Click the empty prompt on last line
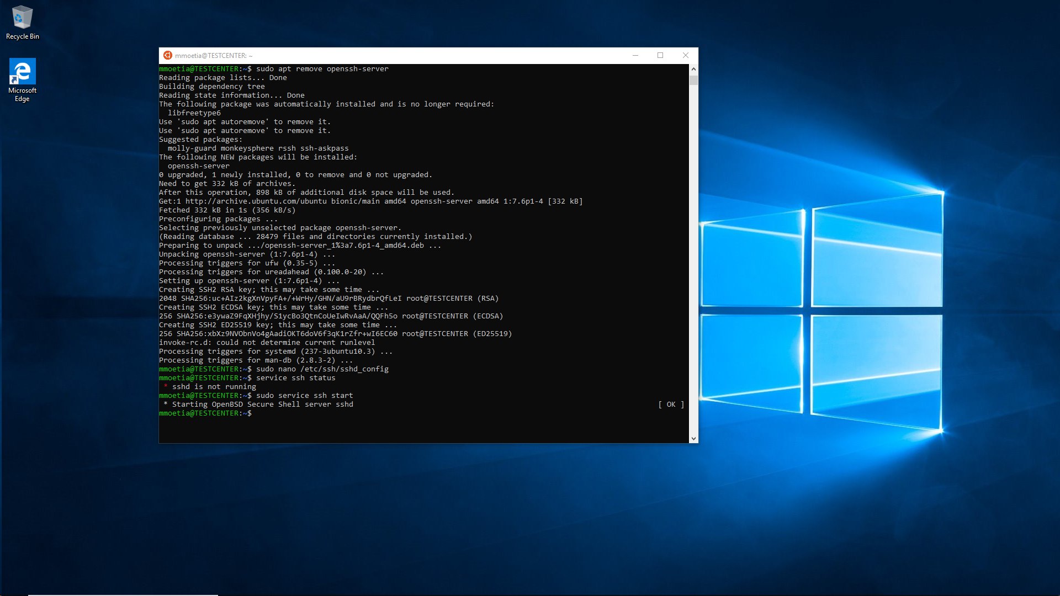 click(x=205, y=413)
